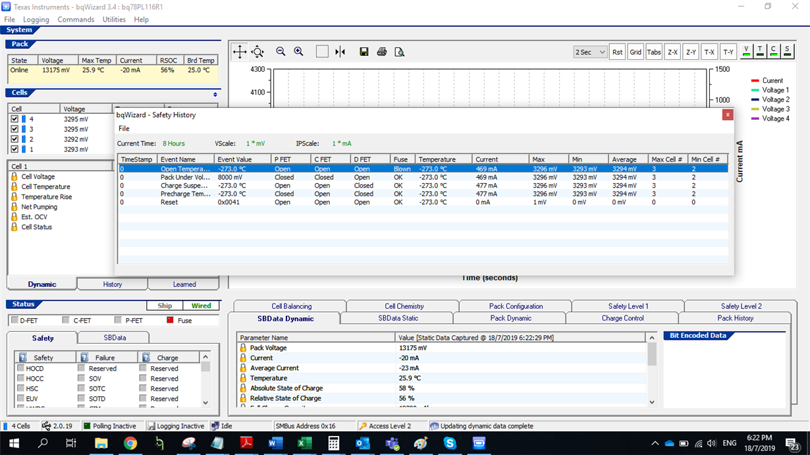Click the Z-Y button
This screenshot has height=455, width=810.
pyautogui.click(x=691, y=52)
